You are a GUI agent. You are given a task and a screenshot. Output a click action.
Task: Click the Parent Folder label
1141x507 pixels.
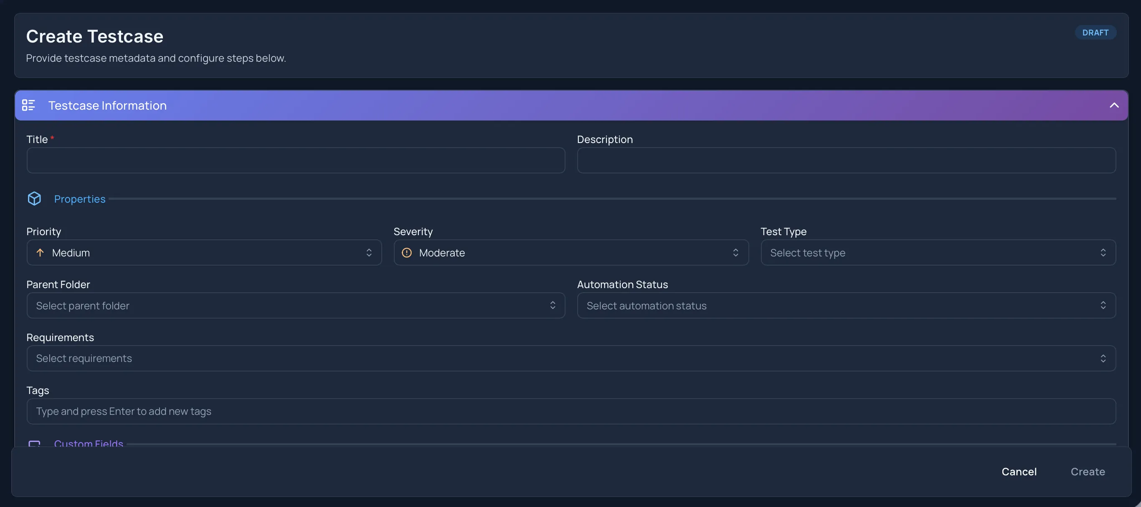point(58,284)
